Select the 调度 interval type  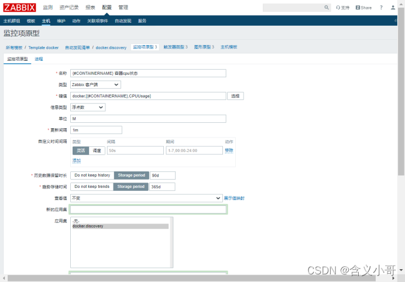click(97, 150)
